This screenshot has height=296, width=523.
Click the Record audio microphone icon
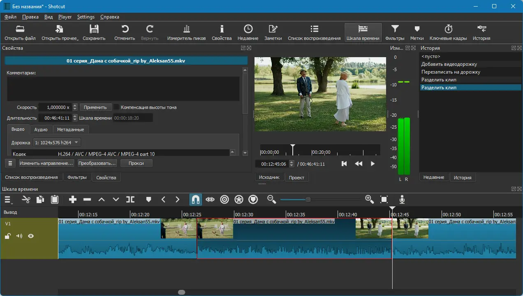click(x=402, y=199)
